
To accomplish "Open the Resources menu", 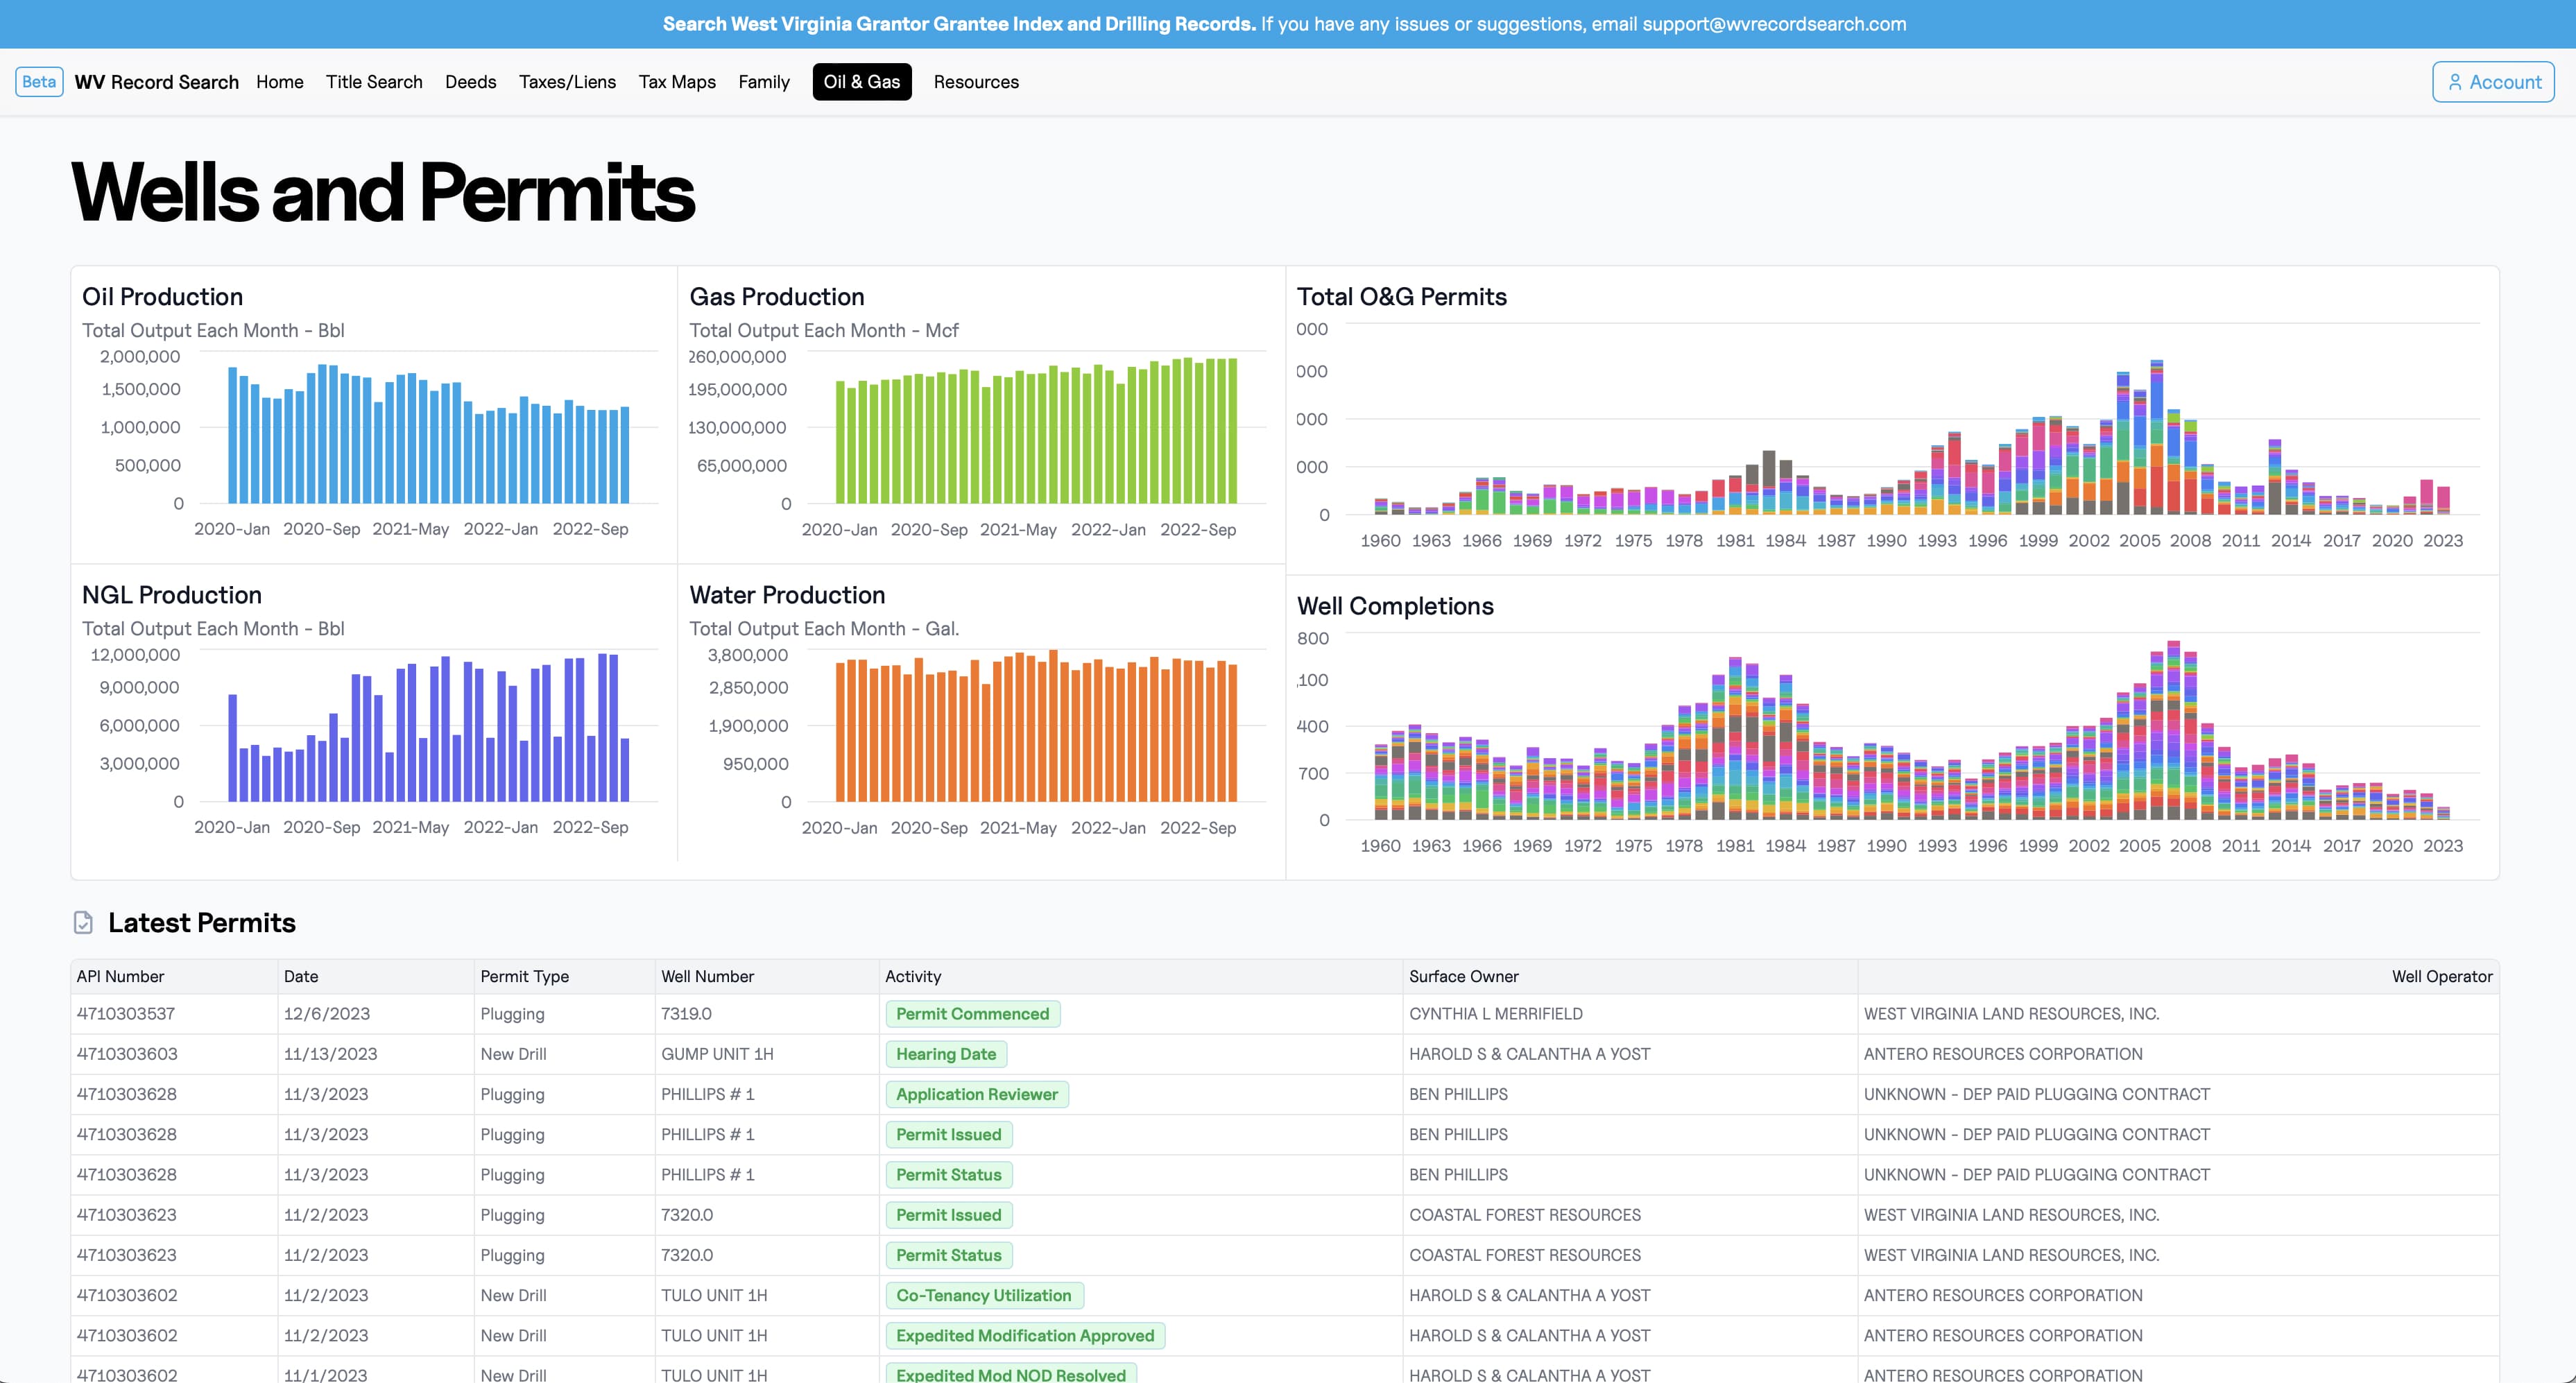I will click(x=976, y=82).
